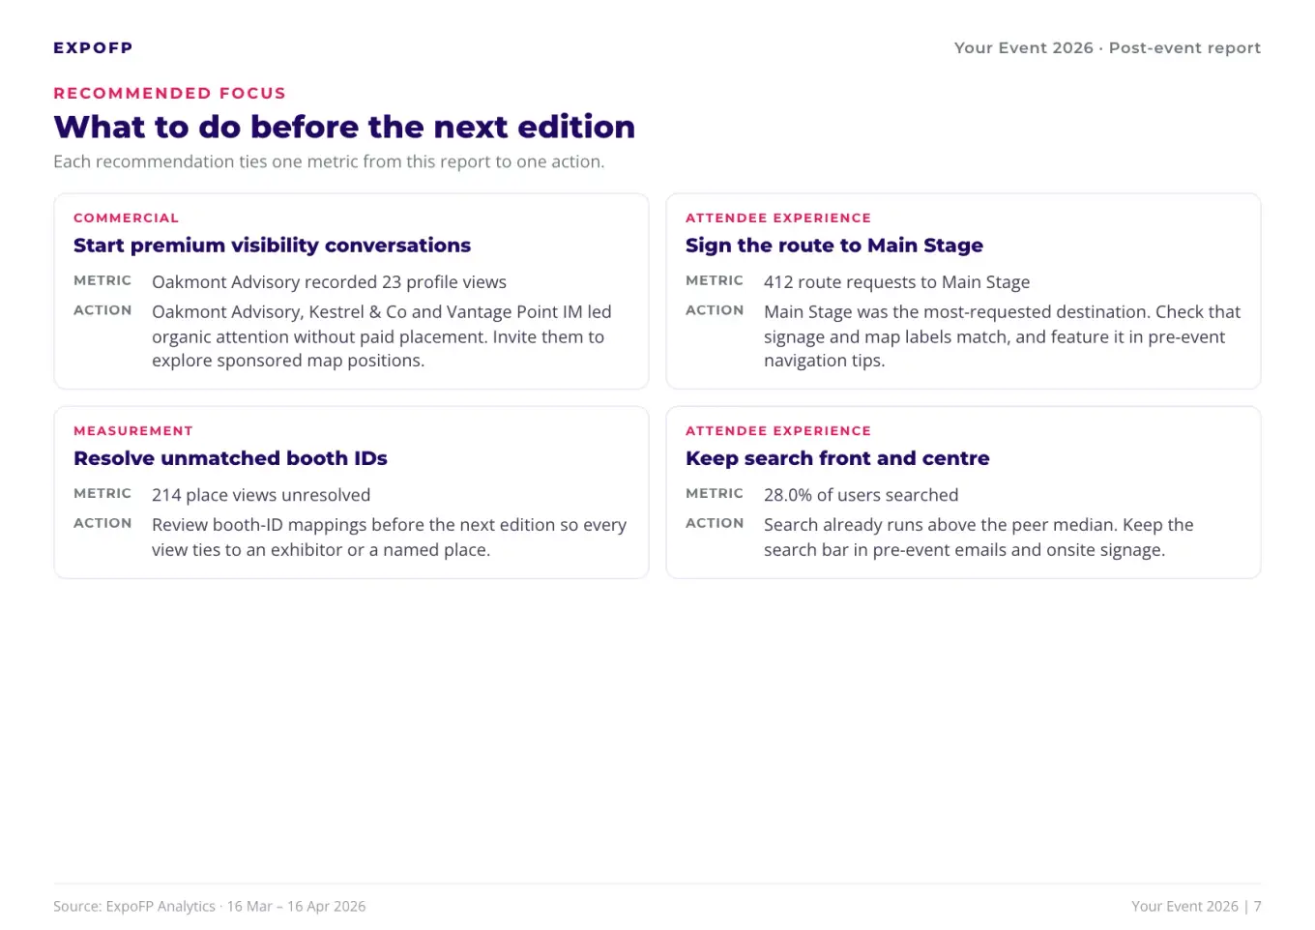Click ATTENDEE EXPERIENCE label above the Main Stage title
Screen dimensions: 1315x930
(x=778, y=218)
